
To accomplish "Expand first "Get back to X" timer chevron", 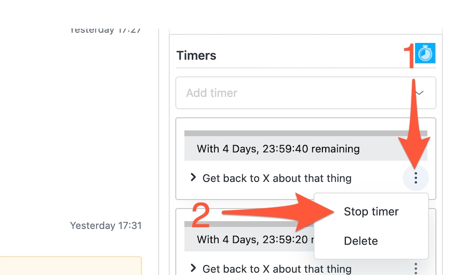I will click(x=193, y=178).
